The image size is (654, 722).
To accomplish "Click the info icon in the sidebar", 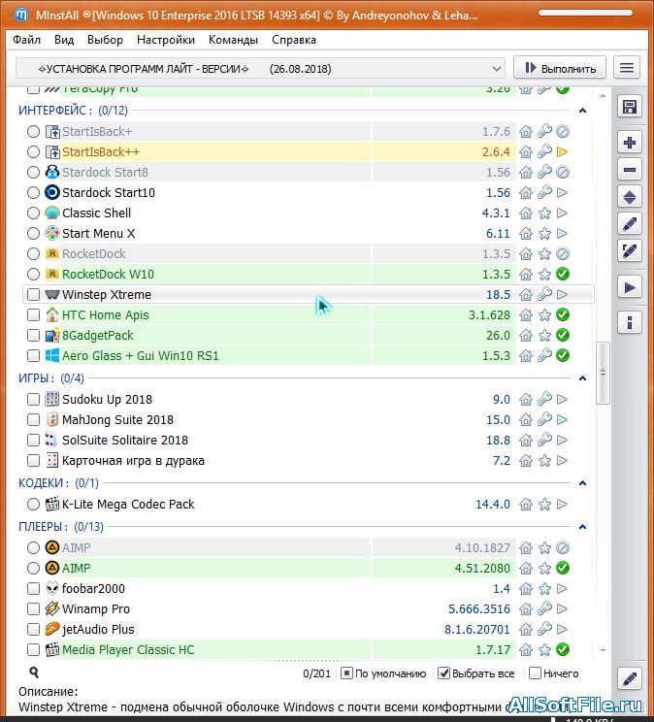I will coord(629,322).
